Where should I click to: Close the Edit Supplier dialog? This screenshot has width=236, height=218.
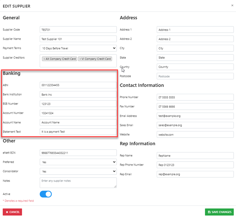[232, 5]
